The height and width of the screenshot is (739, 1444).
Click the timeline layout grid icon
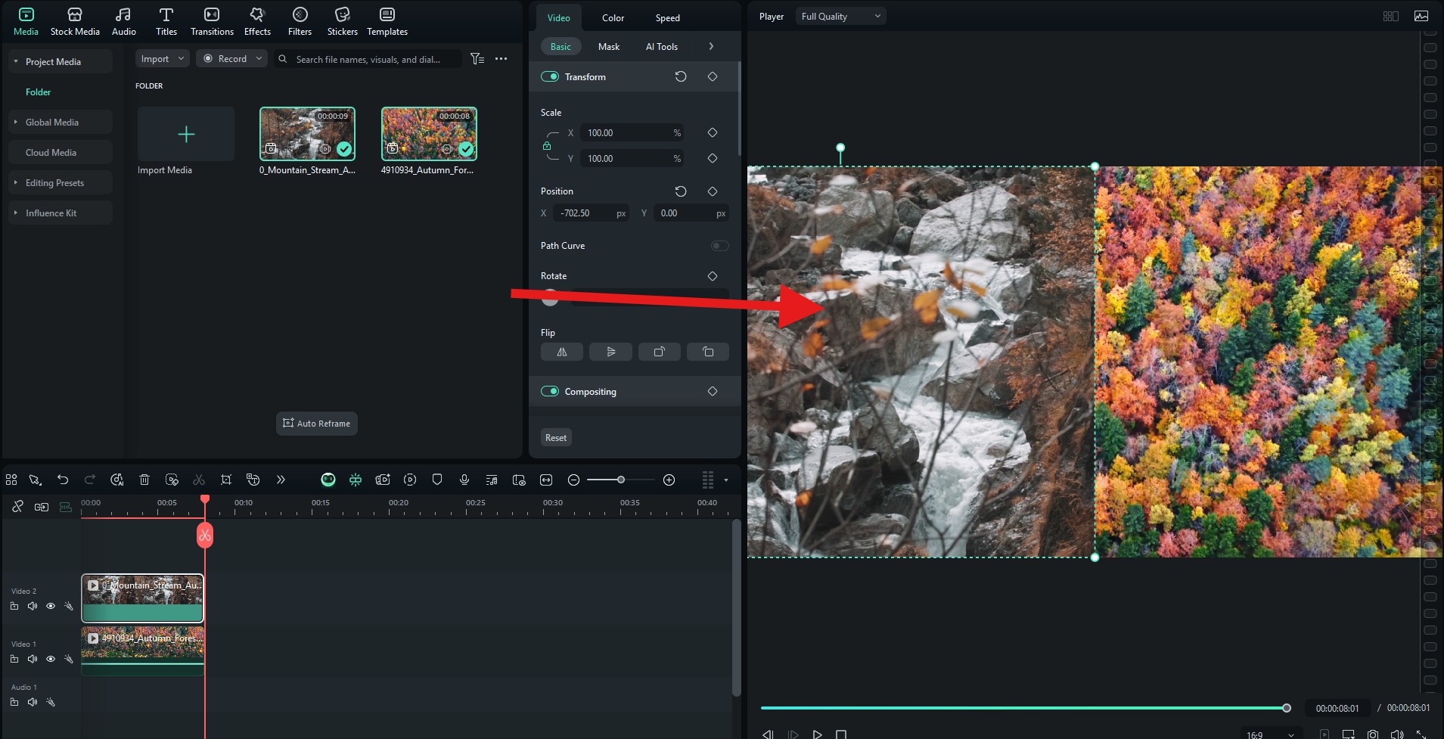(11, 480)
